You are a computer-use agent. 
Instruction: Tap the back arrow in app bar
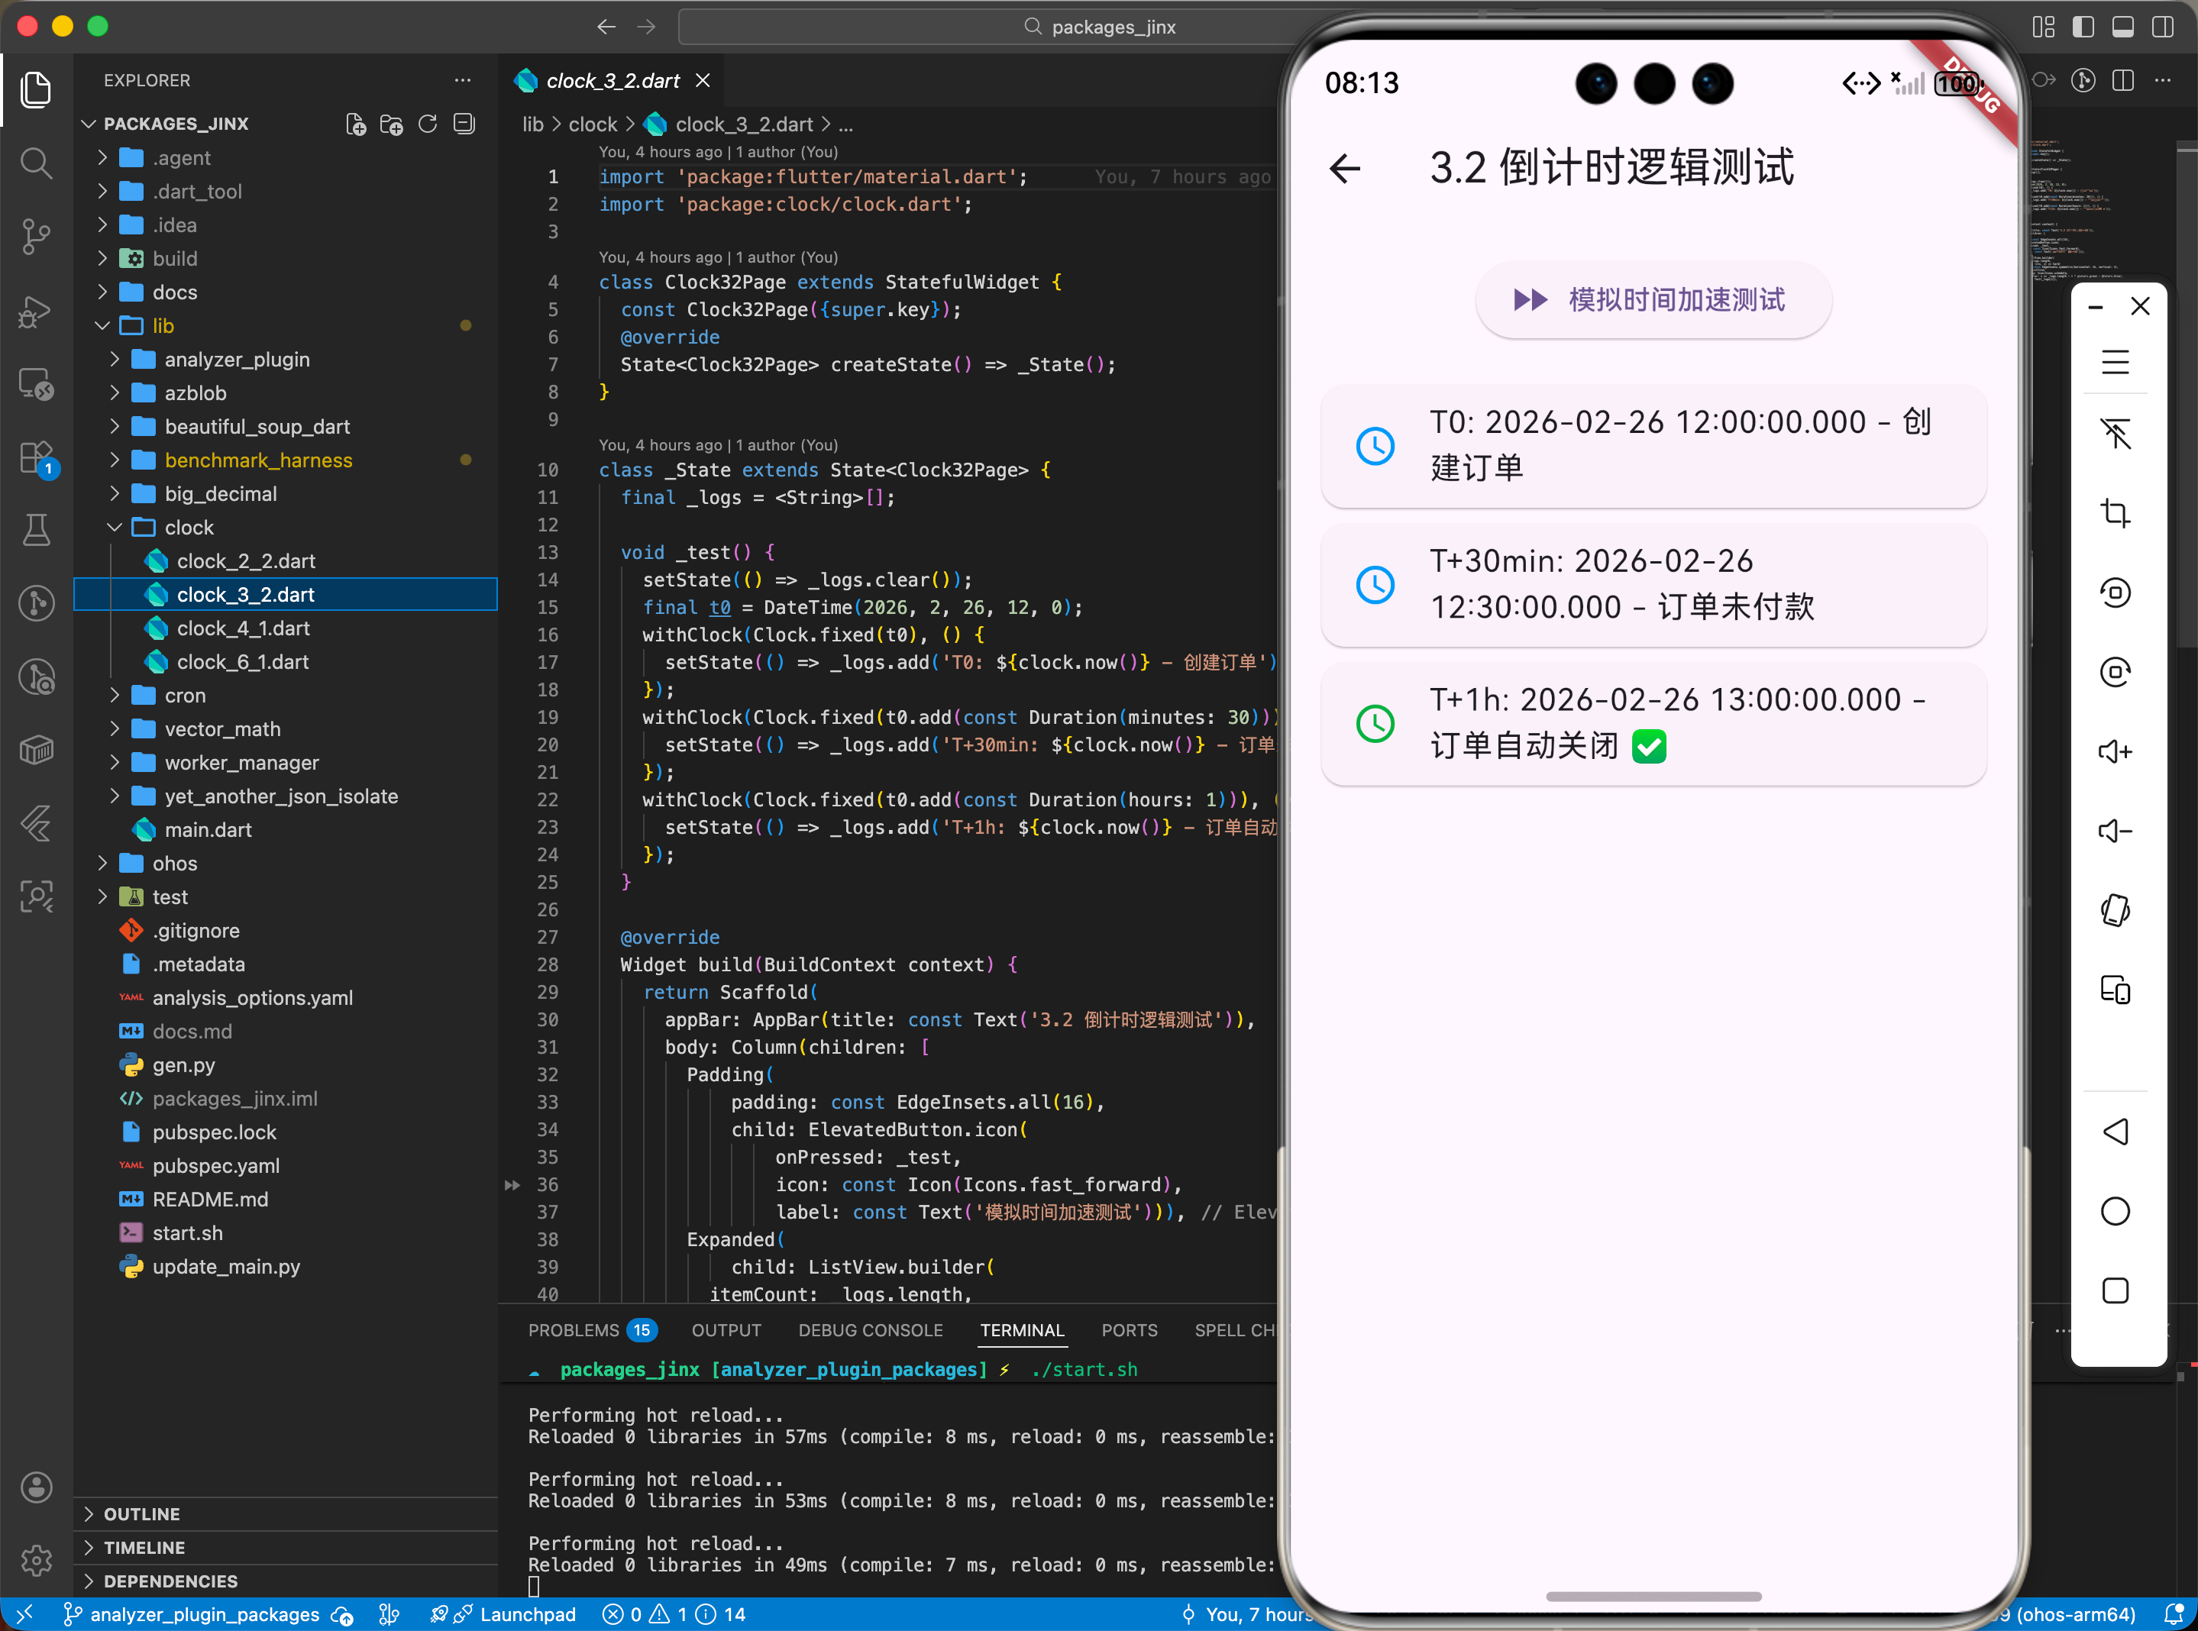pos(1345,168)
